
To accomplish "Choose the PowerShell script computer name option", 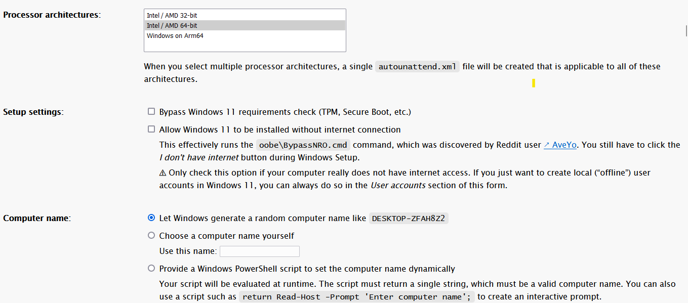I will click(151, 268).
